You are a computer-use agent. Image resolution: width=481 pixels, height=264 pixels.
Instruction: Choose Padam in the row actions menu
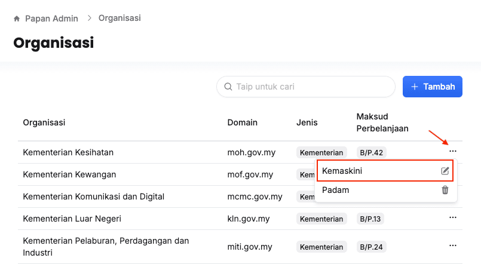[x=336, y=190]
